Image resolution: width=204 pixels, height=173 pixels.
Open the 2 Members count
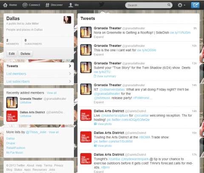click(x=12, y=42)
